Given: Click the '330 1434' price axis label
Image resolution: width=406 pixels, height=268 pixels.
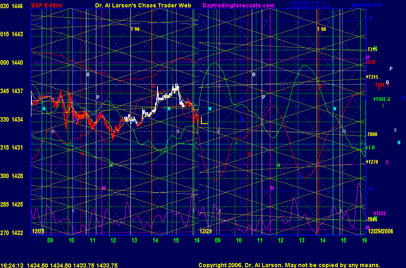Looking at the screenshot, I should click(x=12, y=119).
